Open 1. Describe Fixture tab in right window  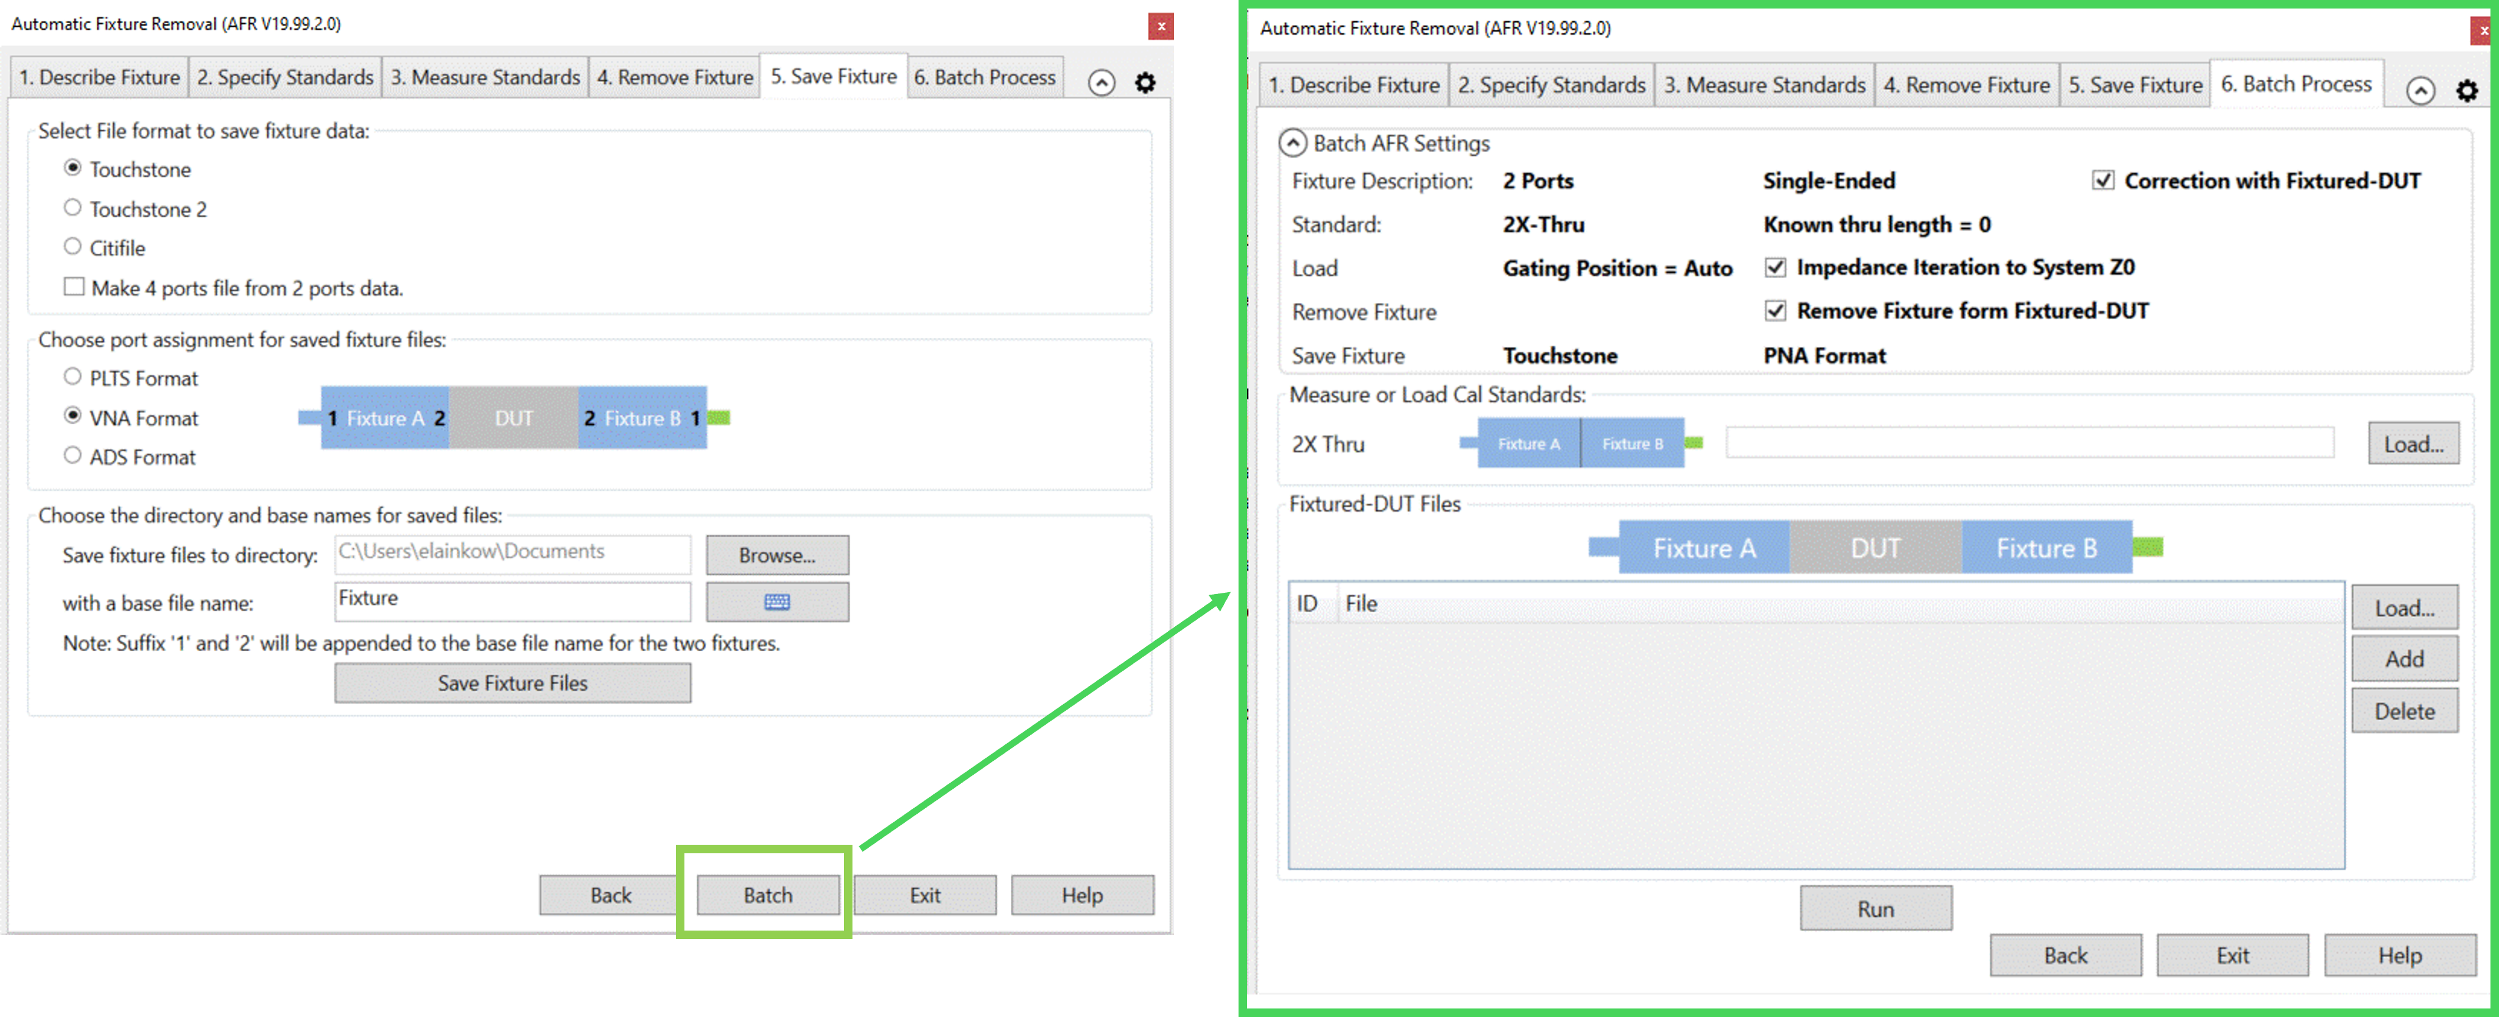point(1353,85)
